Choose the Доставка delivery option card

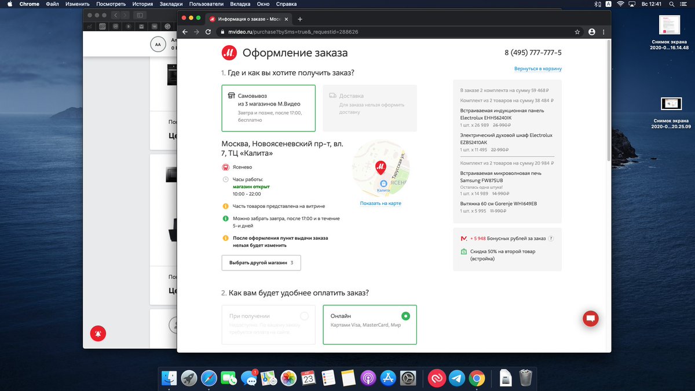(x=370, y=108)
